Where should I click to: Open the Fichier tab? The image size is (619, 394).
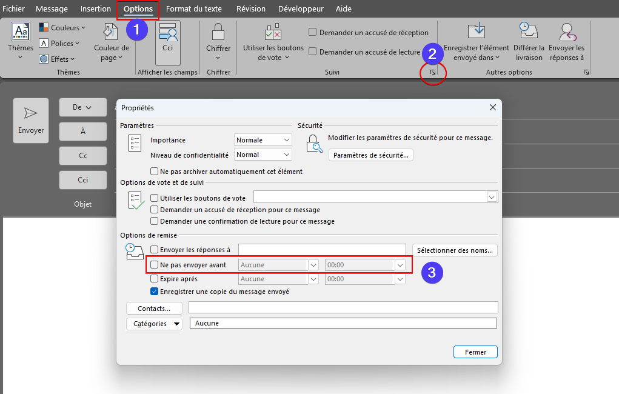[x=13, y=8]
